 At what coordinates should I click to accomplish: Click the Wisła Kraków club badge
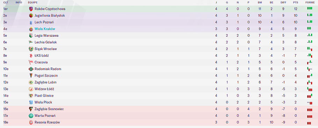31,29
